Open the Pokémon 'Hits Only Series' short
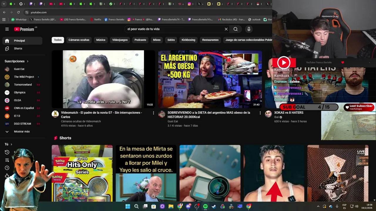The width and height of the screenshot is (376, 211). (82, 173)
